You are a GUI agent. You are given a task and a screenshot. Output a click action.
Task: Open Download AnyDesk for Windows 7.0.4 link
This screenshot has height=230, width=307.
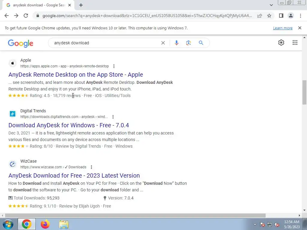point(69,125)
